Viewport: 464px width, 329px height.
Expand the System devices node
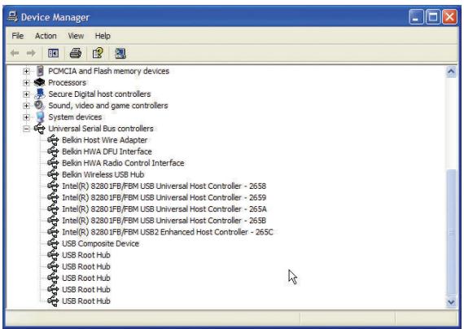[26, 117]
